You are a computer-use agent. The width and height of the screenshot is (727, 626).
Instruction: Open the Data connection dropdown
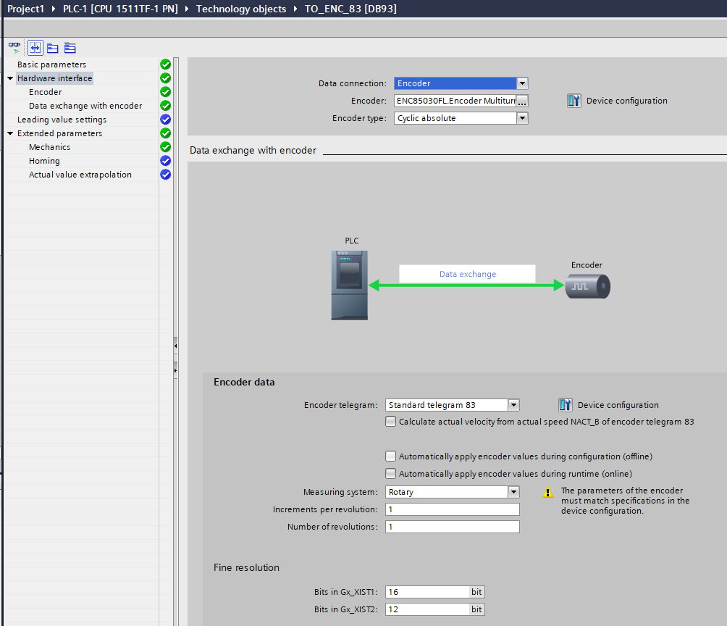pos(522,83)
